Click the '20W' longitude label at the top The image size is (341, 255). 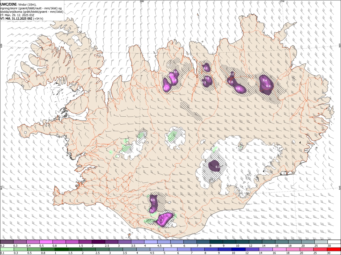click(x=142, y=2)
